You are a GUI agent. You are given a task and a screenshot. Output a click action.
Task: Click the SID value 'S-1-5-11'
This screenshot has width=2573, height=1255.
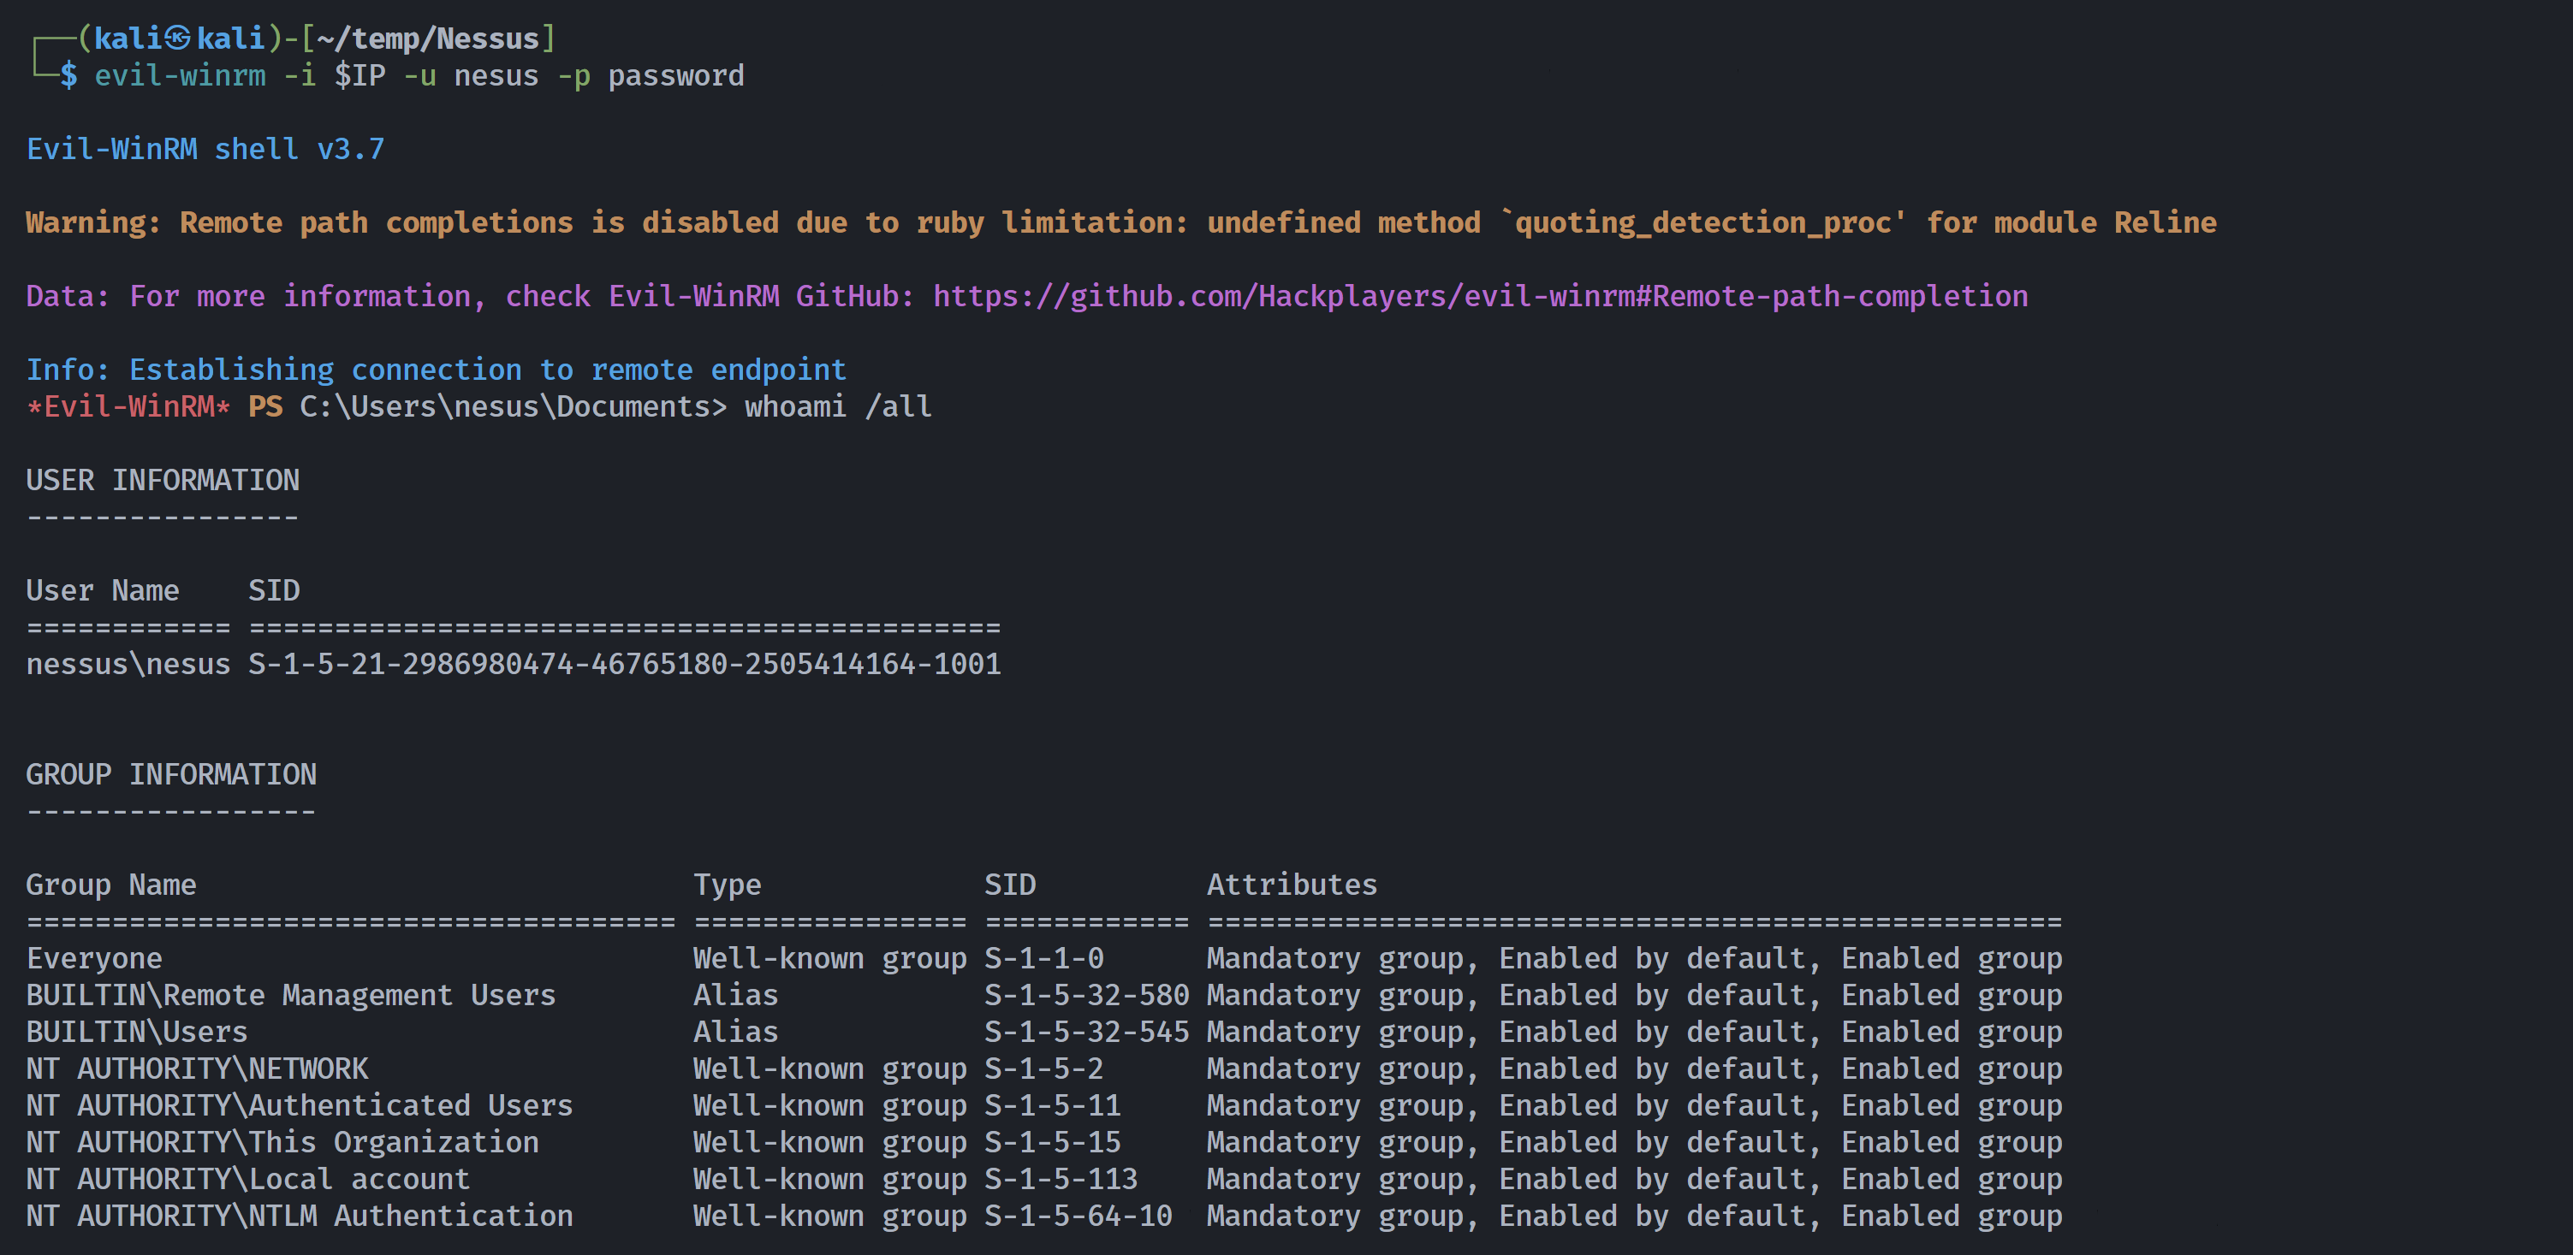pos(1053,1106)
